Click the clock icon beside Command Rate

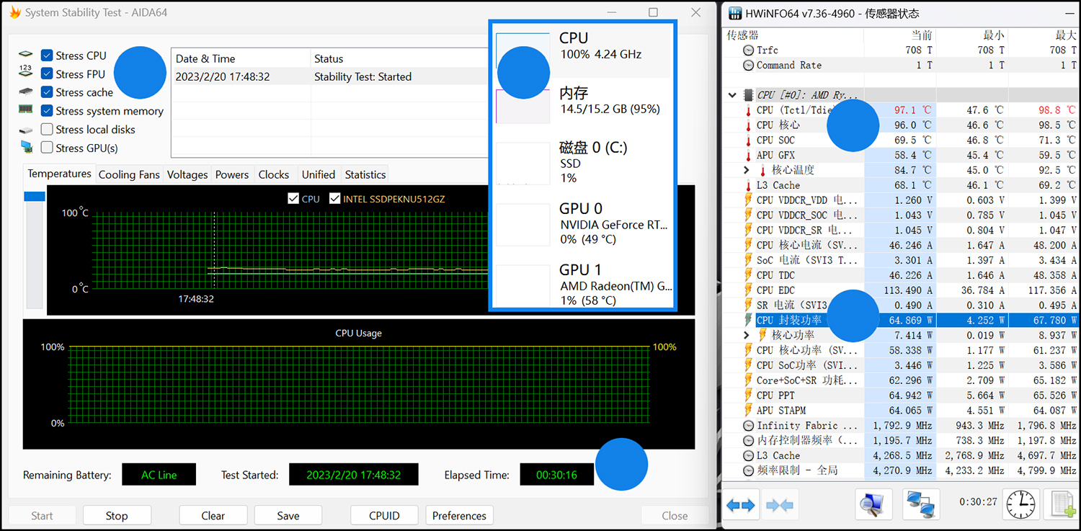(x=749, y=65)
